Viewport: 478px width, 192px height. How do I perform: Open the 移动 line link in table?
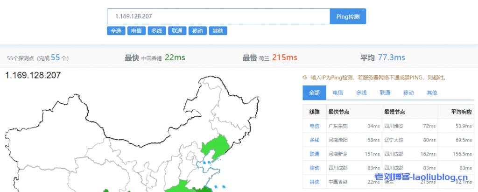tap(314, 168)
